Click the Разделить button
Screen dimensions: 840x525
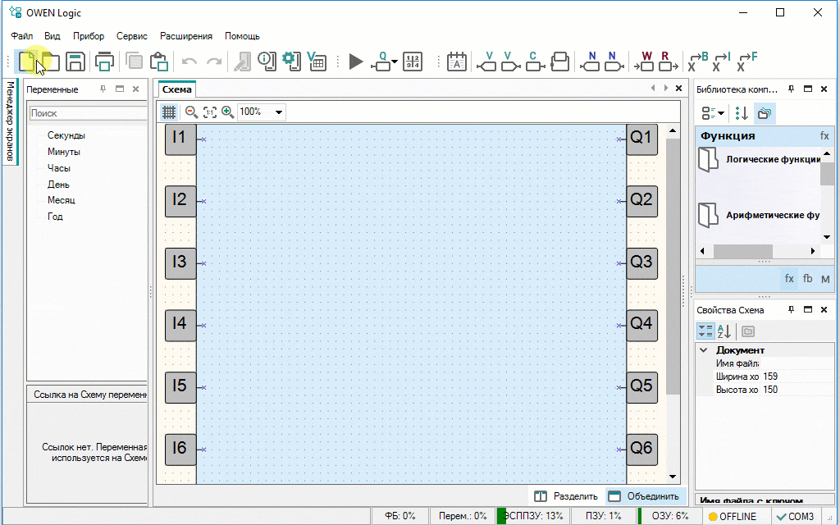click(566, 496)
